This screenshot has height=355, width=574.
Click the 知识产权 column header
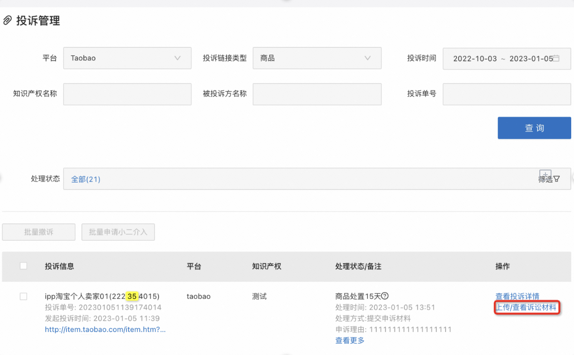click(266, 266)
